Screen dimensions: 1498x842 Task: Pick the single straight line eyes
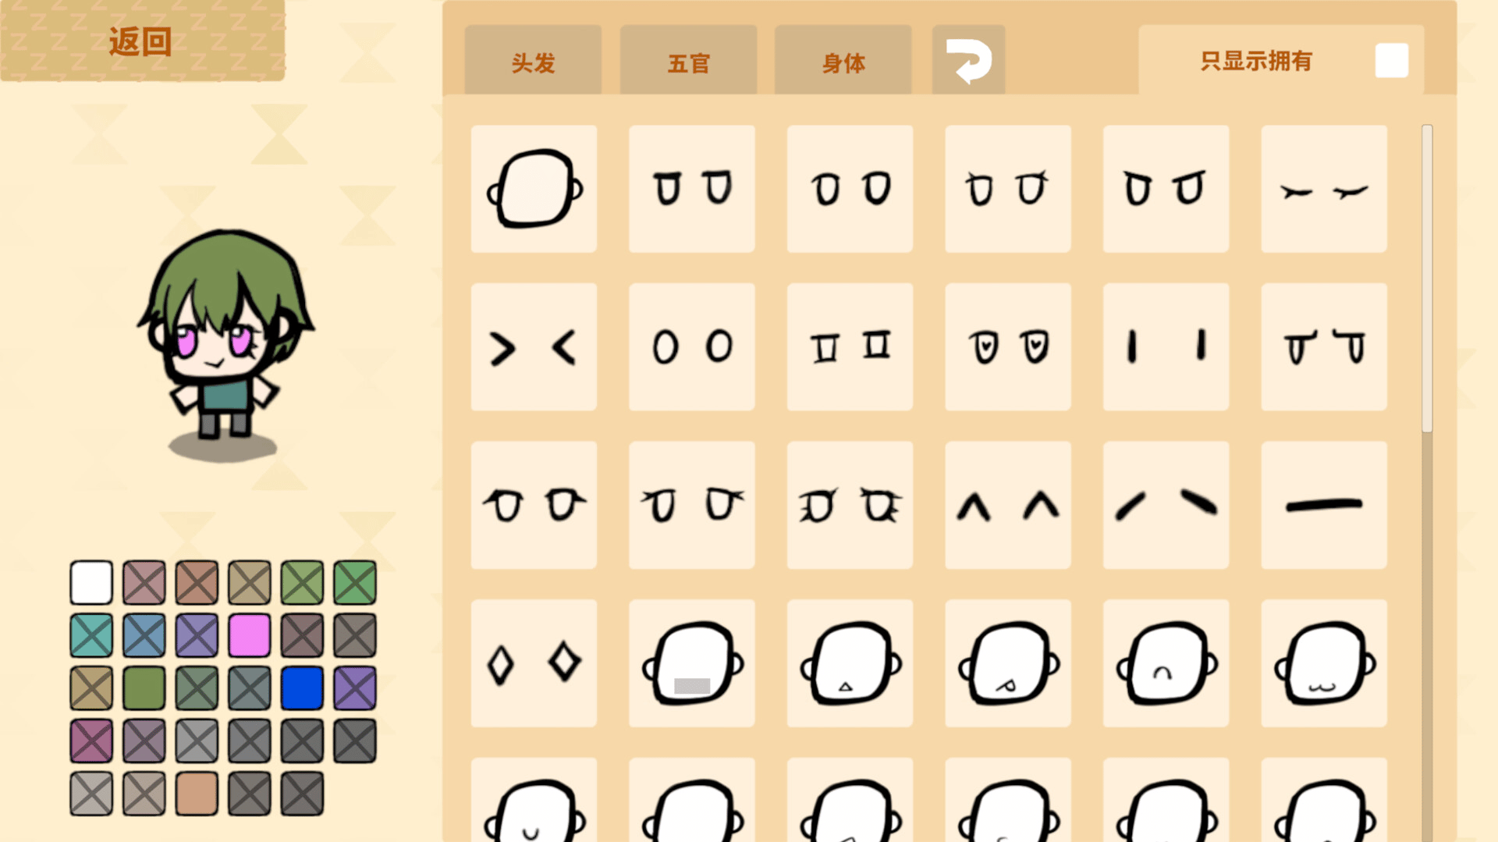point(1324,505)
